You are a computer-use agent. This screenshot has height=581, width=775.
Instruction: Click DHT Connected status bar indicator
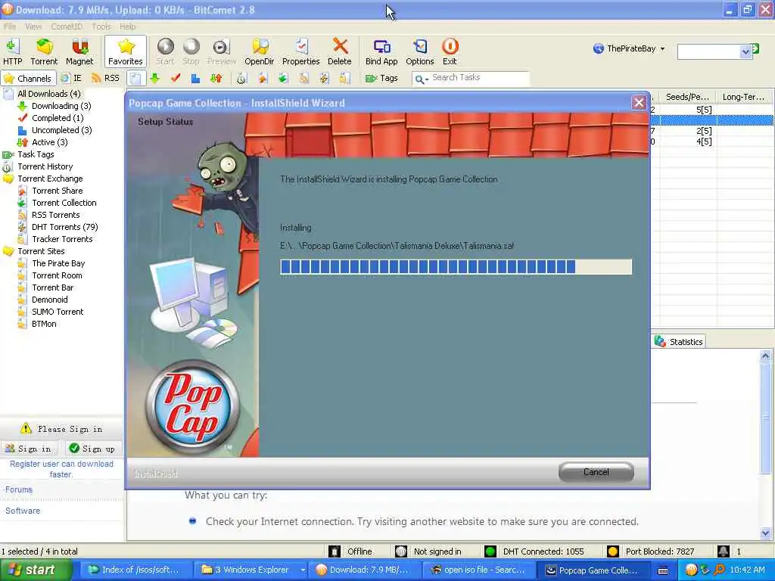pyautogui.click(x=536, y=551)
